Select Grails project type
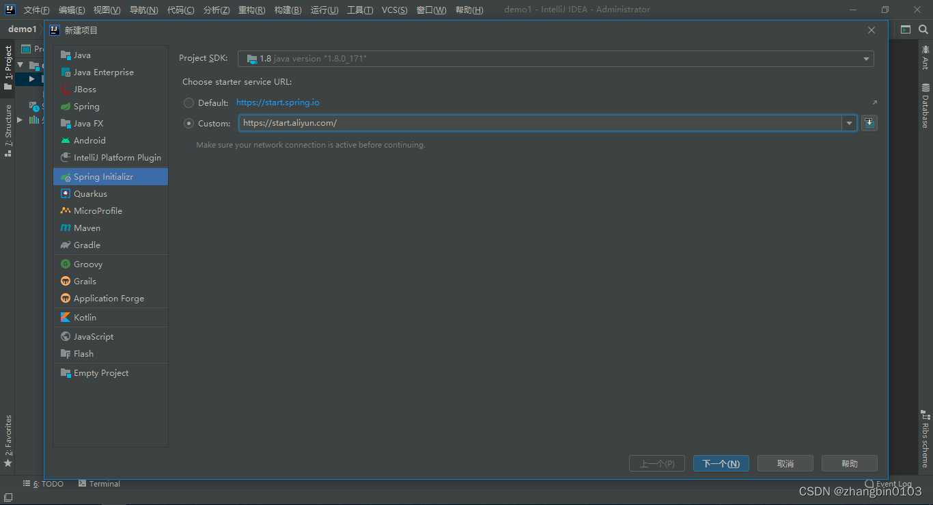Viewport: 933px width, 505px height. coord(111,282)
